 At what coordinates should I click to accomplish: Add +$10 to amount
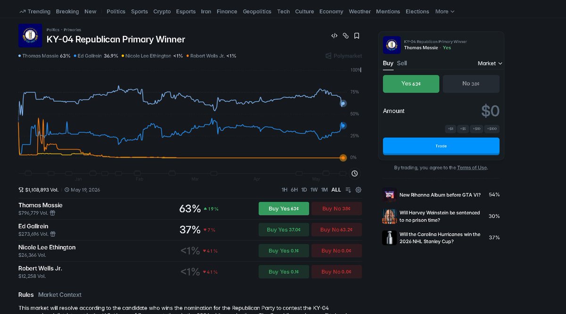[x=476, y=129]
